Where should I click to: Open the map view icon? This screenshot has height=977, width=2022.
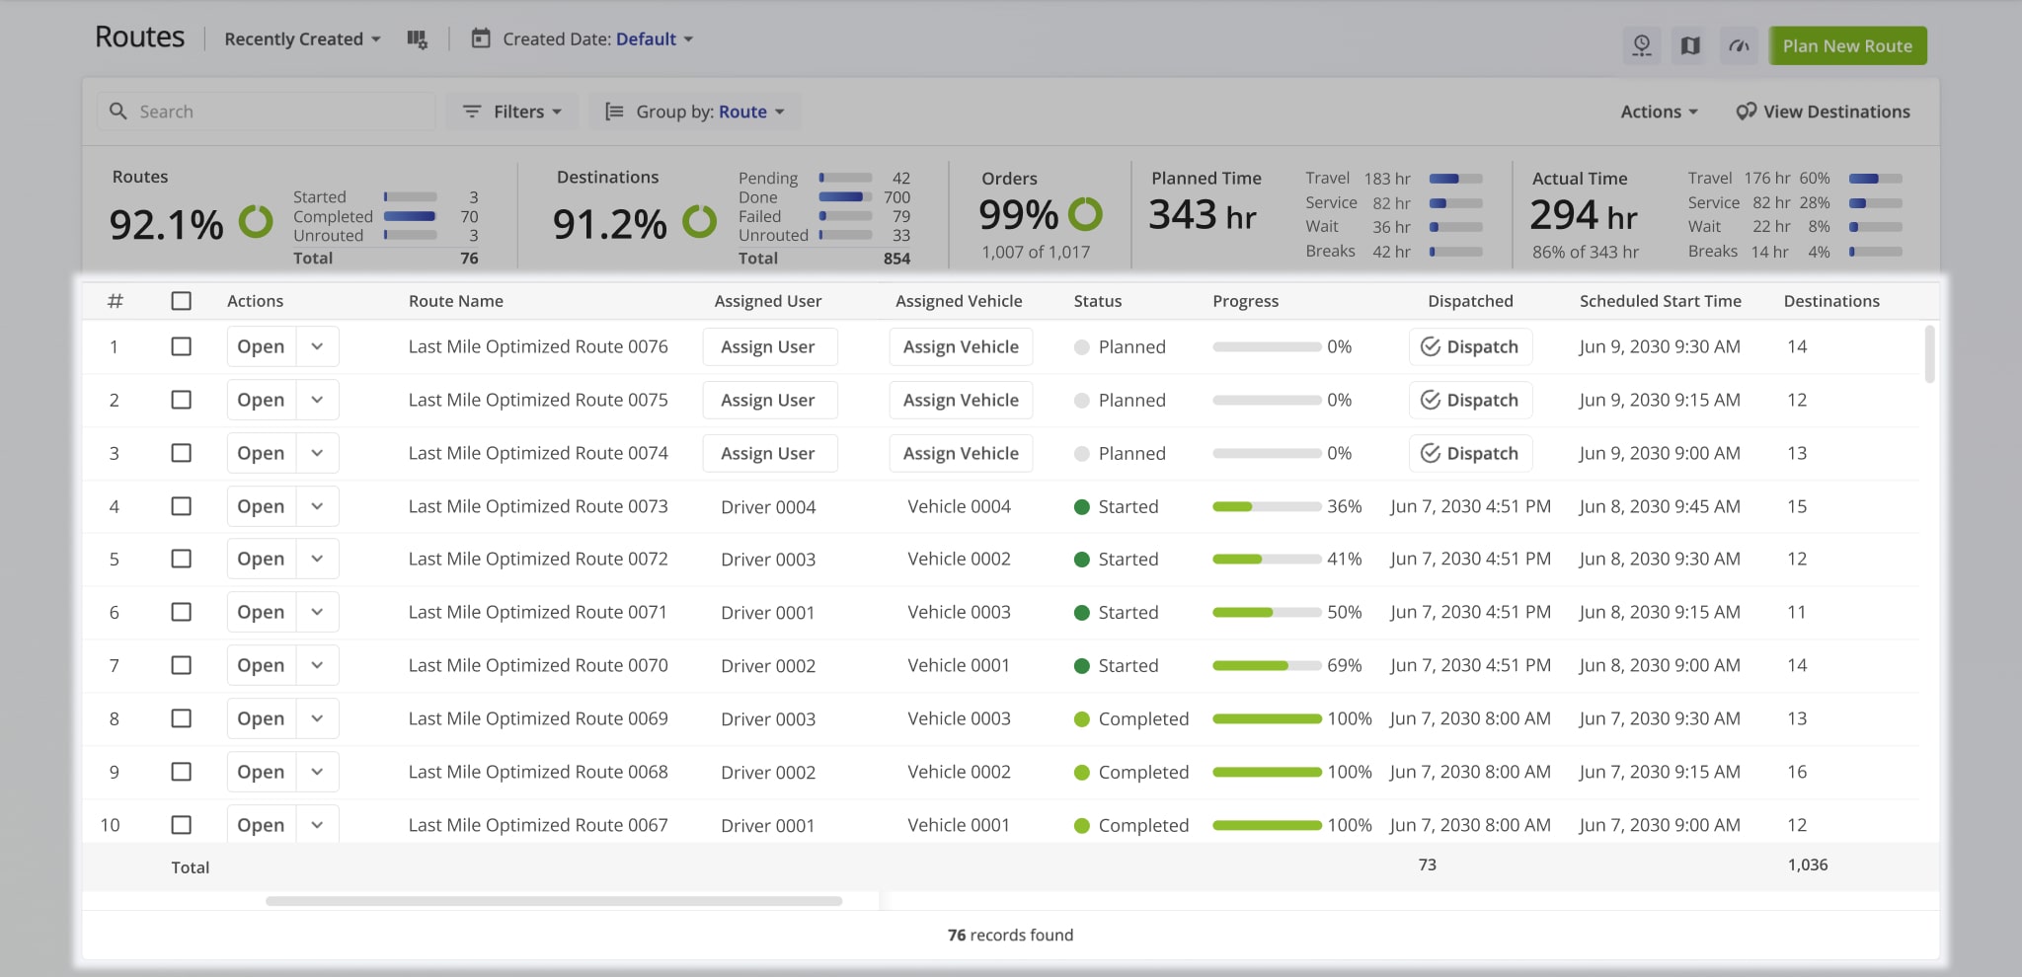coord(1689,45)
